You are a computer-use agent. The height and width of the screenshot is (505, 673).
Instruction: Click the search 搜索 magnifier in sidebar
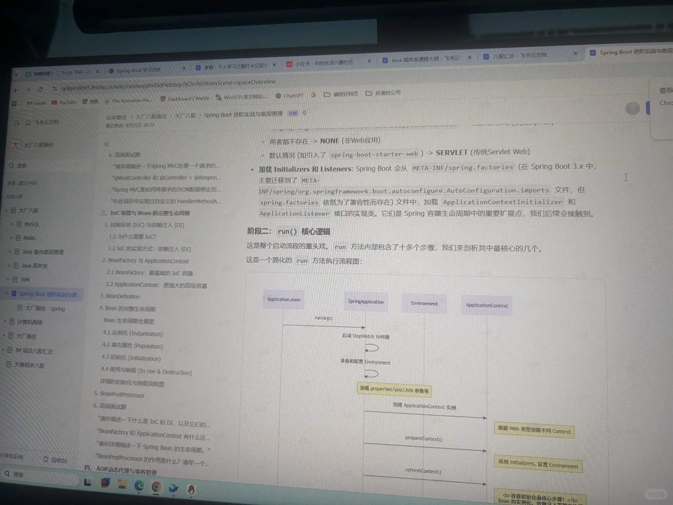11,165
